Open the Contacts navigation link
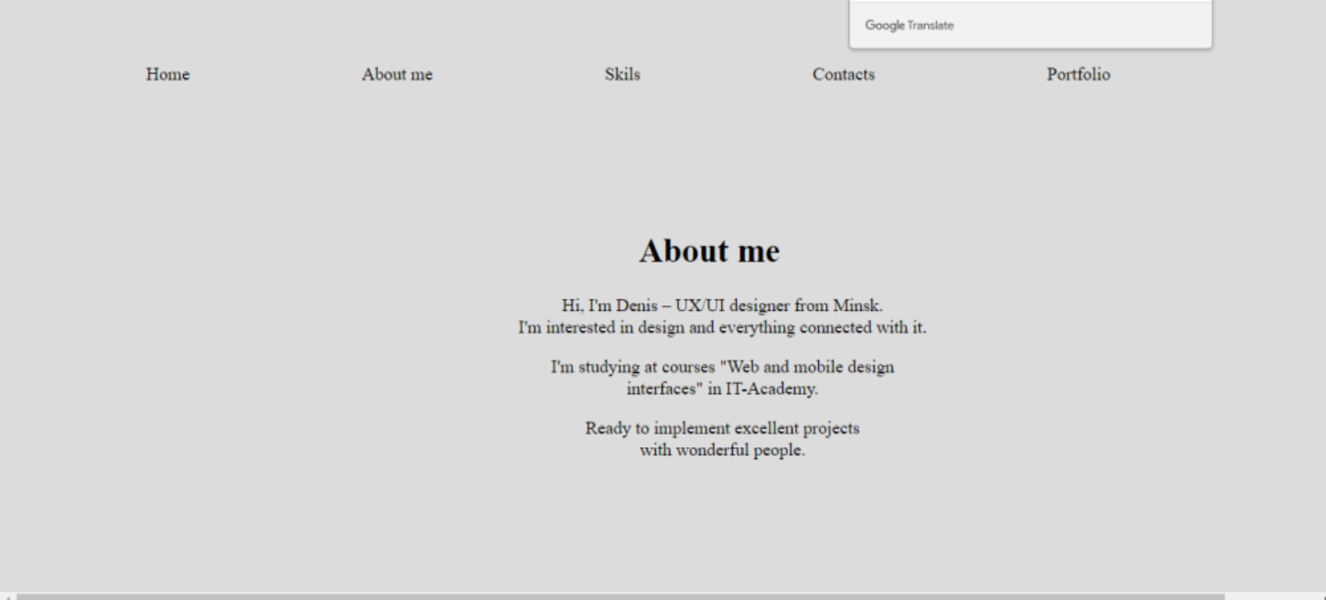The height and width of the screenshot is (600, 1326). click(844, 75)
